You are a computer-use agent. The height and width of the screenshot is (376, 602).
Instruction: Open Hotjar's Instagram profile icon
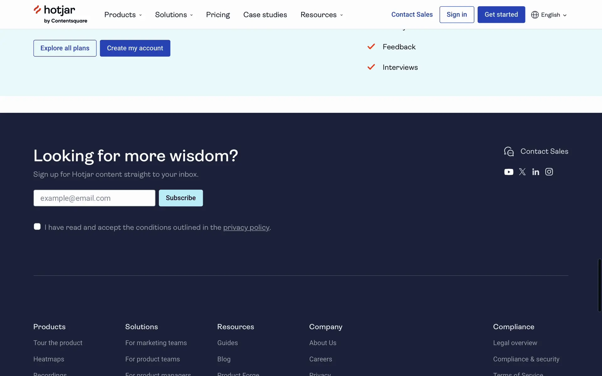549,172
